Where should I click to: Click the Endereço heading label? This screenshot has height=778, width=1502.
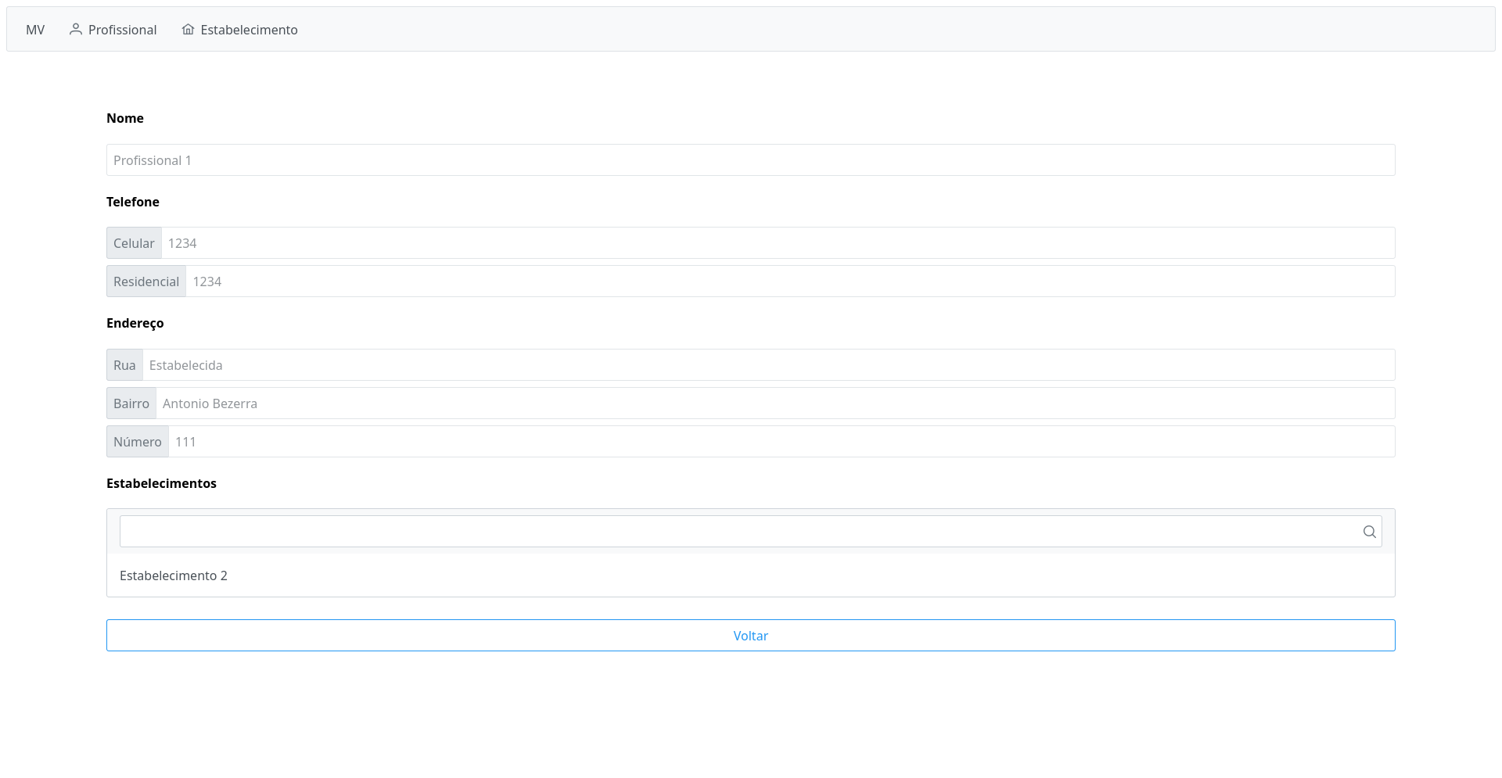[135, 323]
